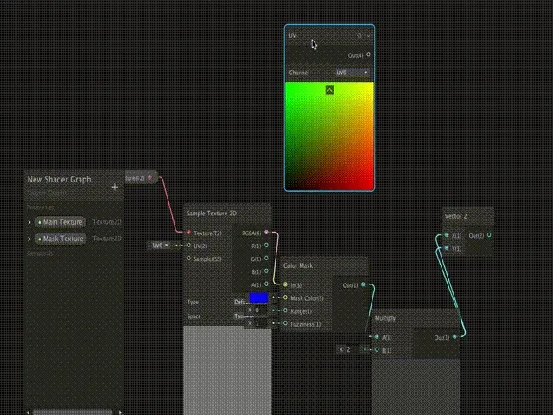
Task: Open the Channel UV0 dropdown on UV node
Action: [353, 73]
